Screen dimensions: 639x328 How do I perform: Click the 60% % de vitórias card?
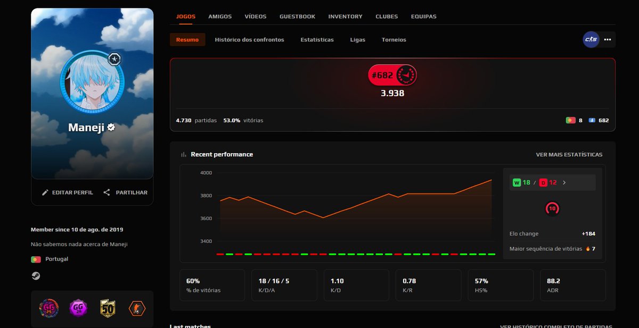click(212, 285)
